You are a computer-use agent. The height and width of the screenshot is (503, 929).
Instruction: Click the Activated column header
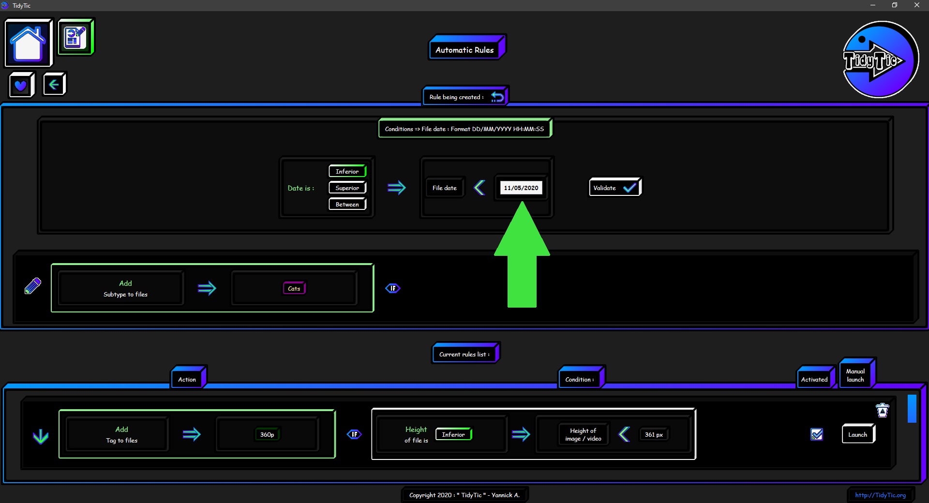tap(816, 378)
